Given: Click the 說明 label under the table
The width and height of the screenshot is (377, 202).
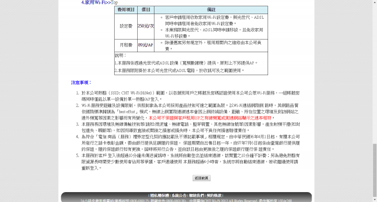Looking at the screenshot, I should (x=120, y=56).
